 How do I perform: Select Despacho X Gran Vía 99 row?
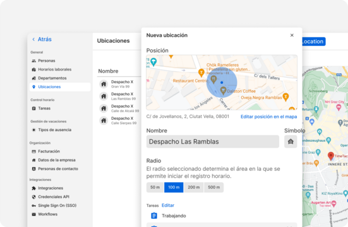tap(119, 84)
